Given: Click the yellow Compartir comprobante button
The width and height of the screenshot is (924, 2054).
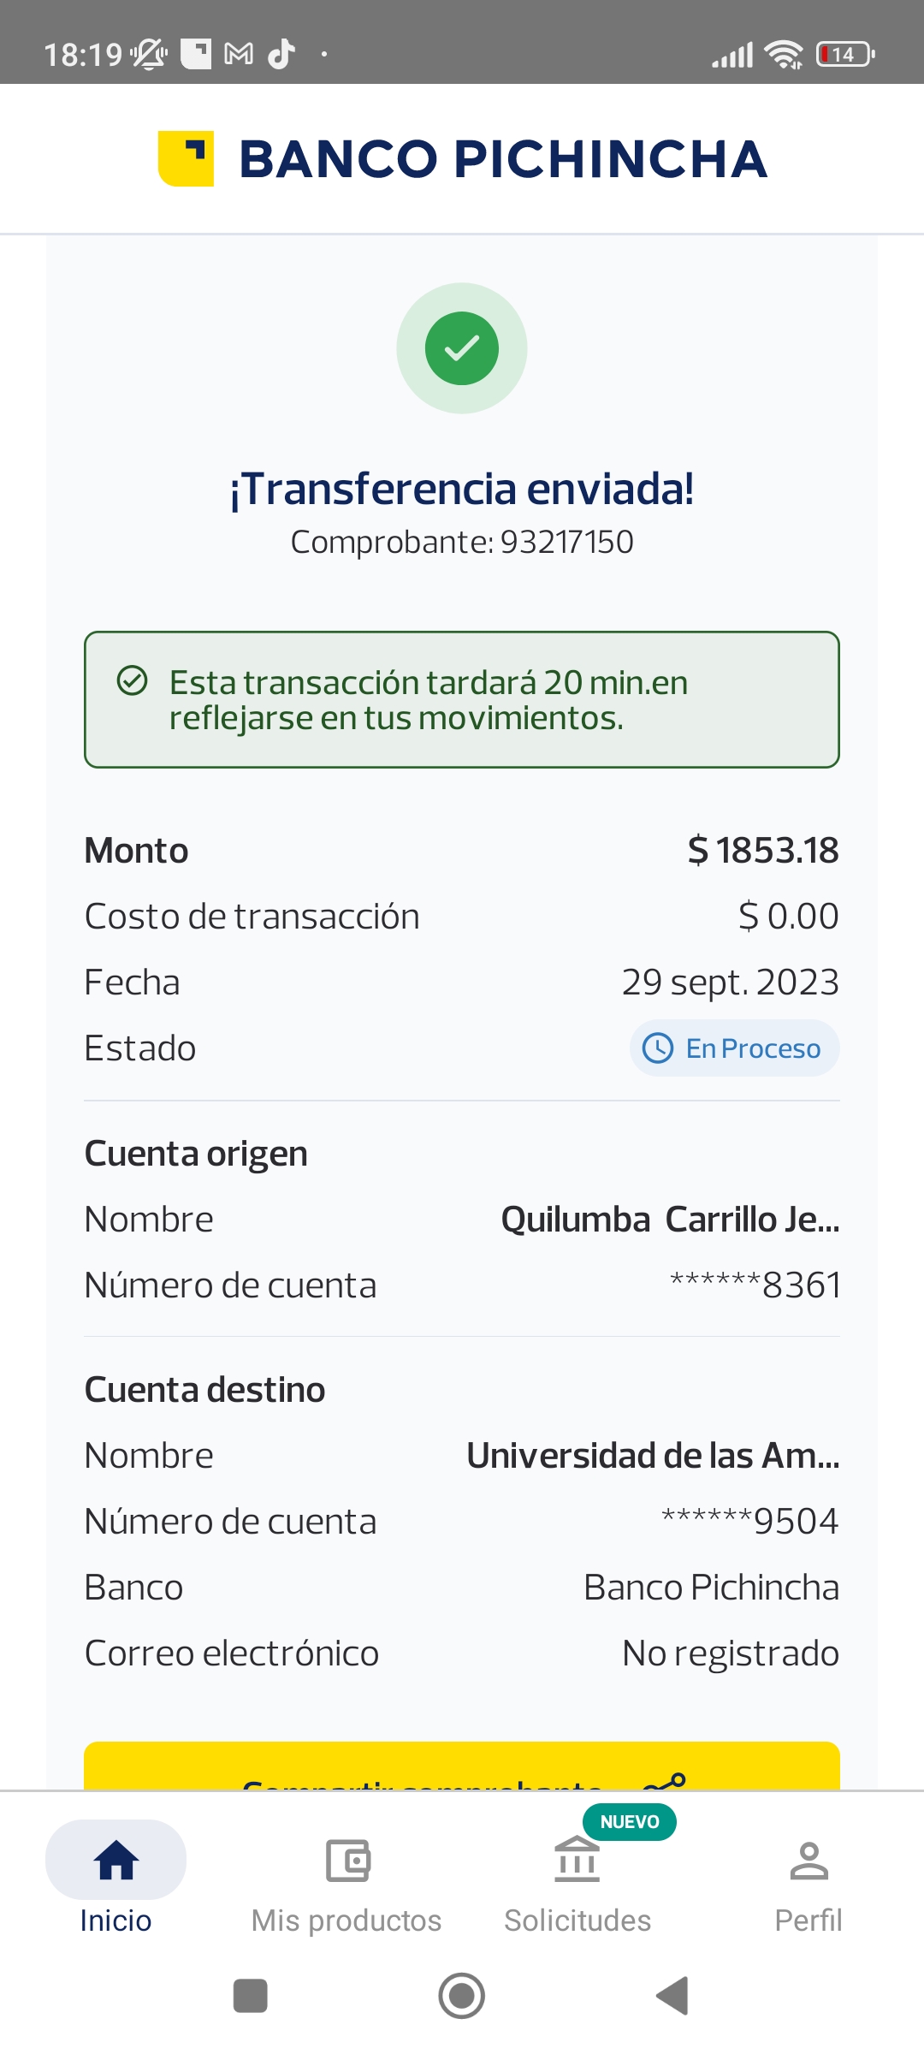Looking at the screenshot, I should click(x=462, y=1766).
